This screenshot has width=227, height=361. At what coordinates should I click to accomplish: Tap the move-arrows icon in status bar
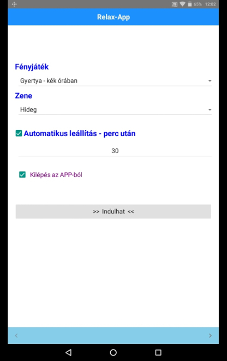click(14, 4)
